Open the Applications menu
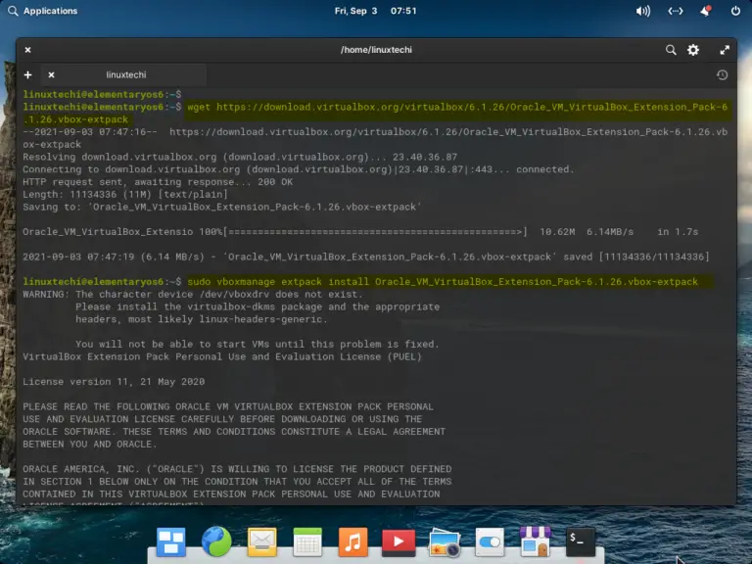The width and height of the screenshot is (752, 564). [50, 11]
